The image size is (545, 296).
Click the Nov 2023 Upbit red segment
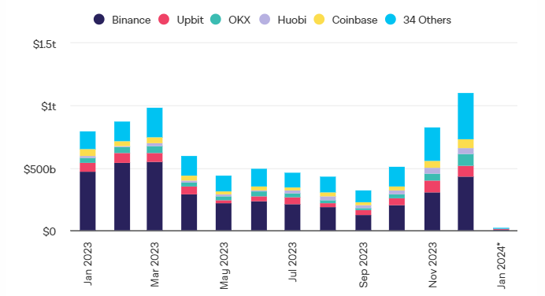[x=432, y=187]
